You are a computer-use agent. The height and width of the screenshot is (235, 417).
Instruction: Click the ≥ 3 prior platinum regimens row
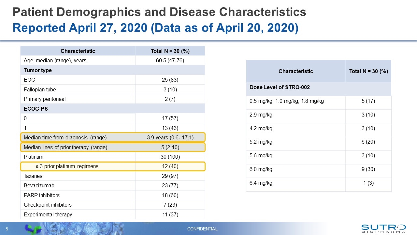coord(113,166)
